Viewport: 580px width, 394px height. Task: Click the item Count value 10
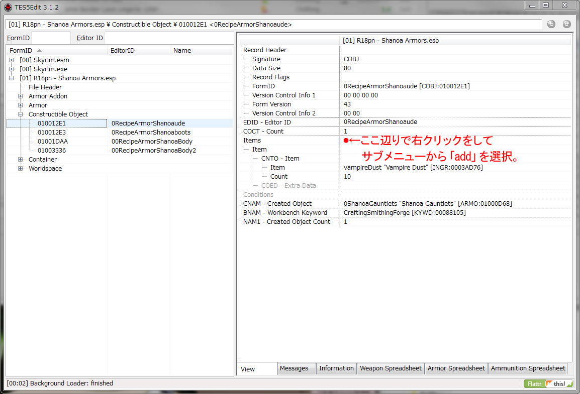click(347, 177)
